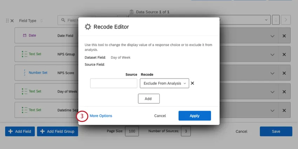Image resolution: width=298 pixels, height=149 pixels.
Task: Save the data mapper
Action: pyautogui.click(x=276, y=131)
